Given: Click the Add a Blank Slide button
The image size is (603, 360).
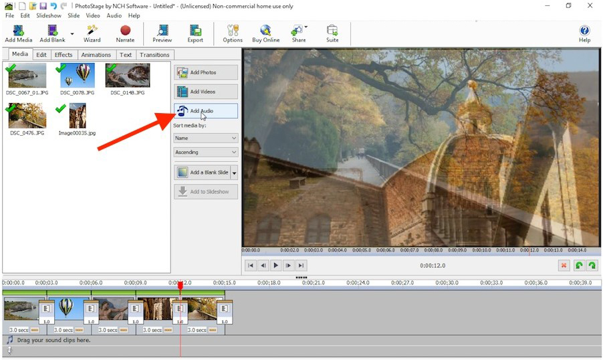Looking at the screenshot, I should [203, 173].
